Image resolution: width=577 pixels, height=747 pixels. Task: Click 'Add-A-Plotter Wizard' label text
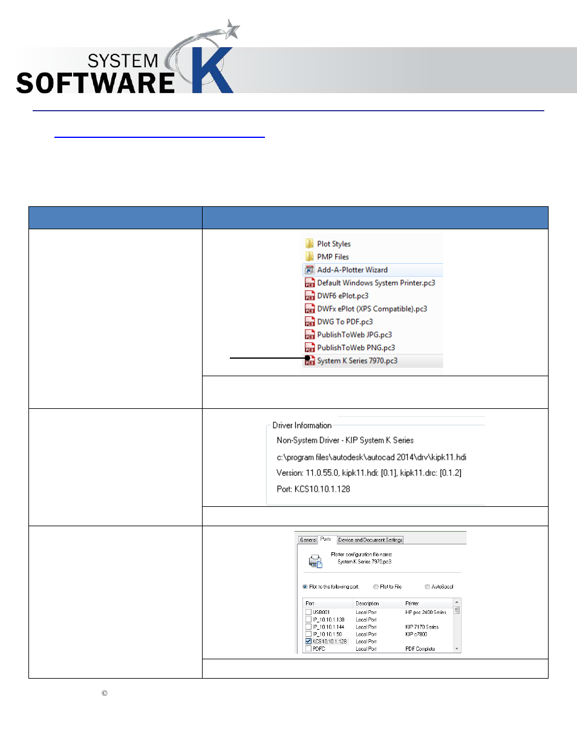(353, 270)
